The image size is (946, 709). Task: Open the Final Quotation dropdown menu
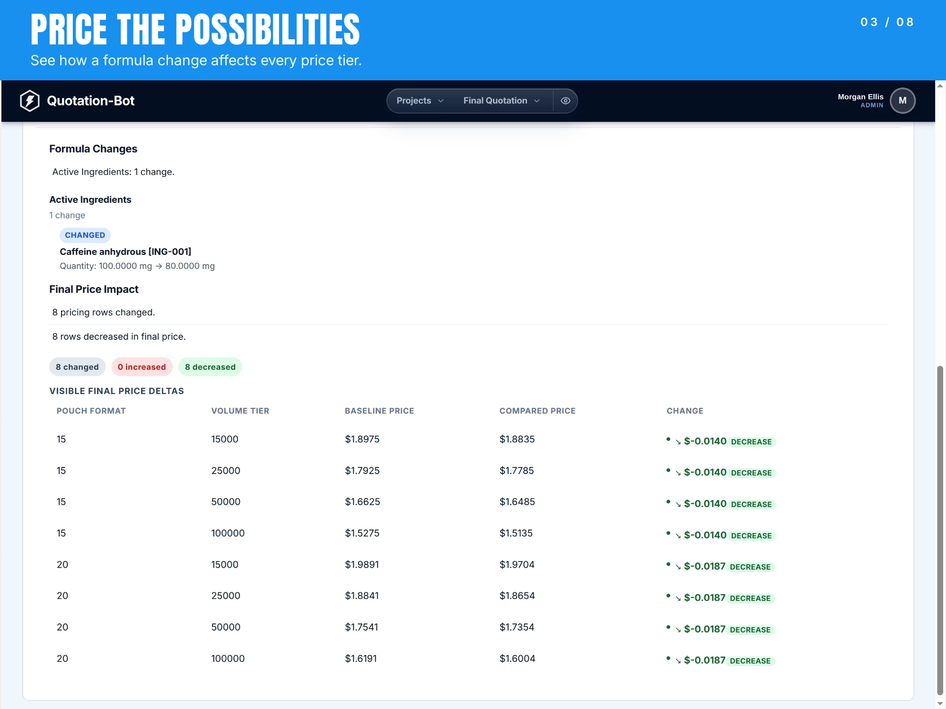tap(501, 101)
